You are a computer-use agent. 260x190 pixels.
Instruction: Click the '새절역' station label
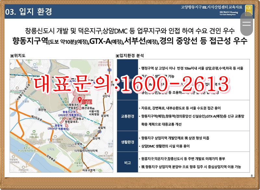[x=102, y=128]
